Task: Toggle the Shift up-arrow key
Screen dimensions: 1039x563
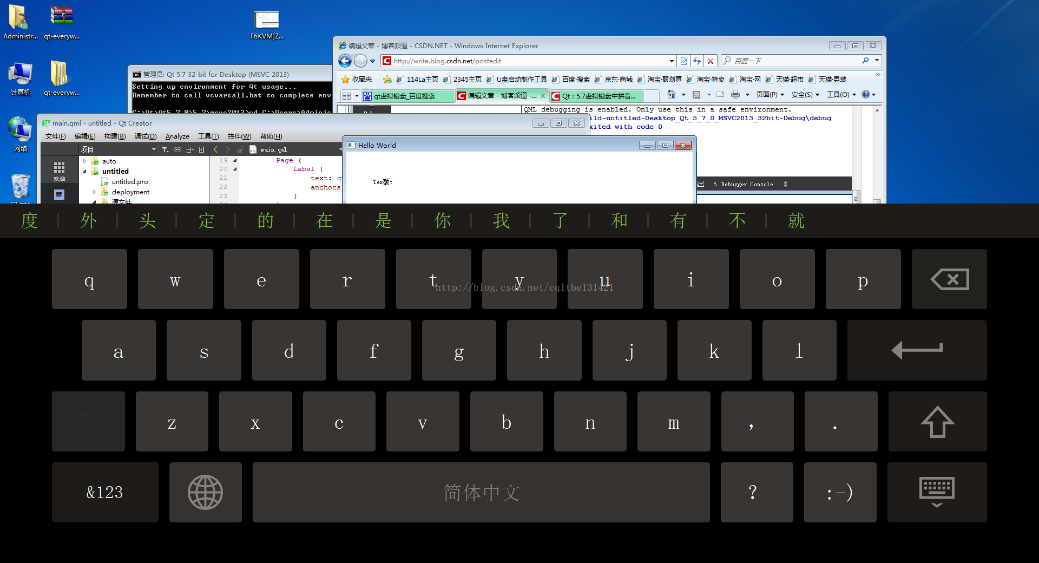Action: point(937,422)
